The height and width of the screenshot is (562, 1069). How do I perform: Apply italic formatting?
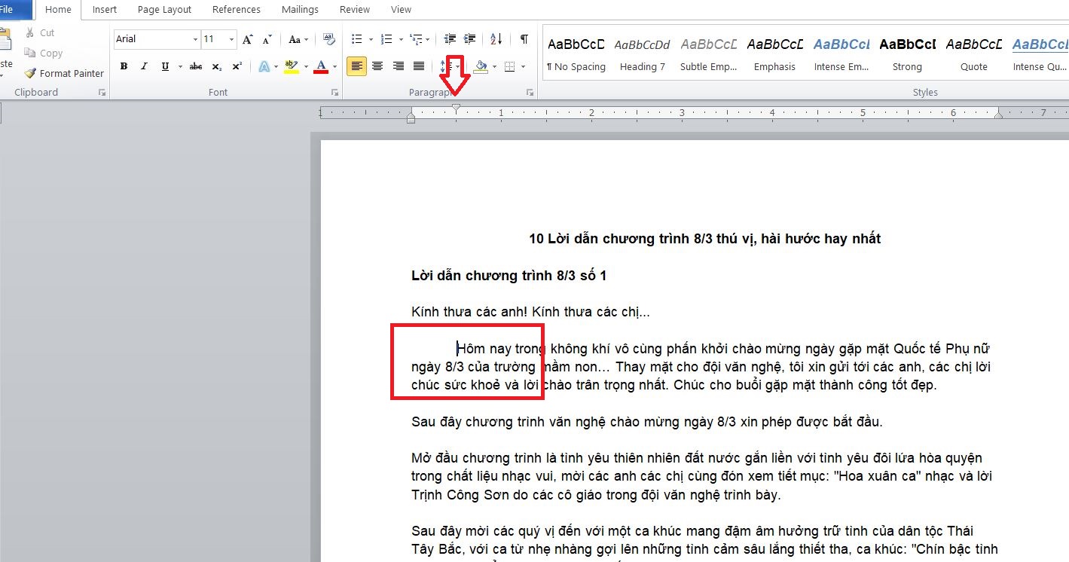(x=144, y=66)
